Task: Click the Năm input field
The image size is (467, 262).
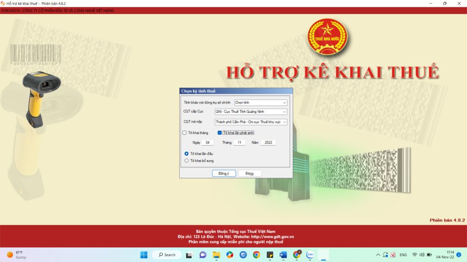Action: click(x=268, y=142)
